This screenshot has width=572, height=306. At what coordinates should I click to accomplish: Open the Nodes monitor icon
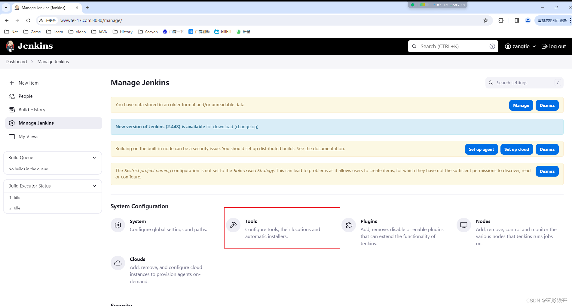pyautogui.click(x=464, y=225)
